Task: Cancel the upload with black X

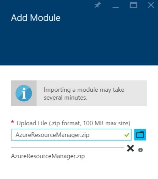Action: (x=130, y=148)
